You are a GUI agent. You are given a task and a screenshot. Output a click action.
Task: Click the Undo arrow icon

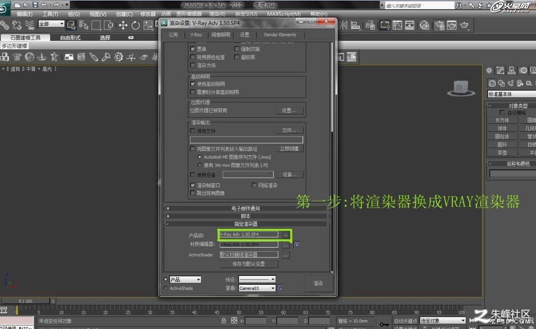[44, 5]
